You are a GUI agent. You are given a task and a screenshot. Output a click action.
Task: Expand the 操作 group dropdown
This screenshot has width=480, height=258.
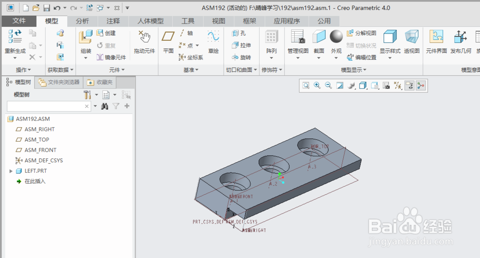point(23,70)
